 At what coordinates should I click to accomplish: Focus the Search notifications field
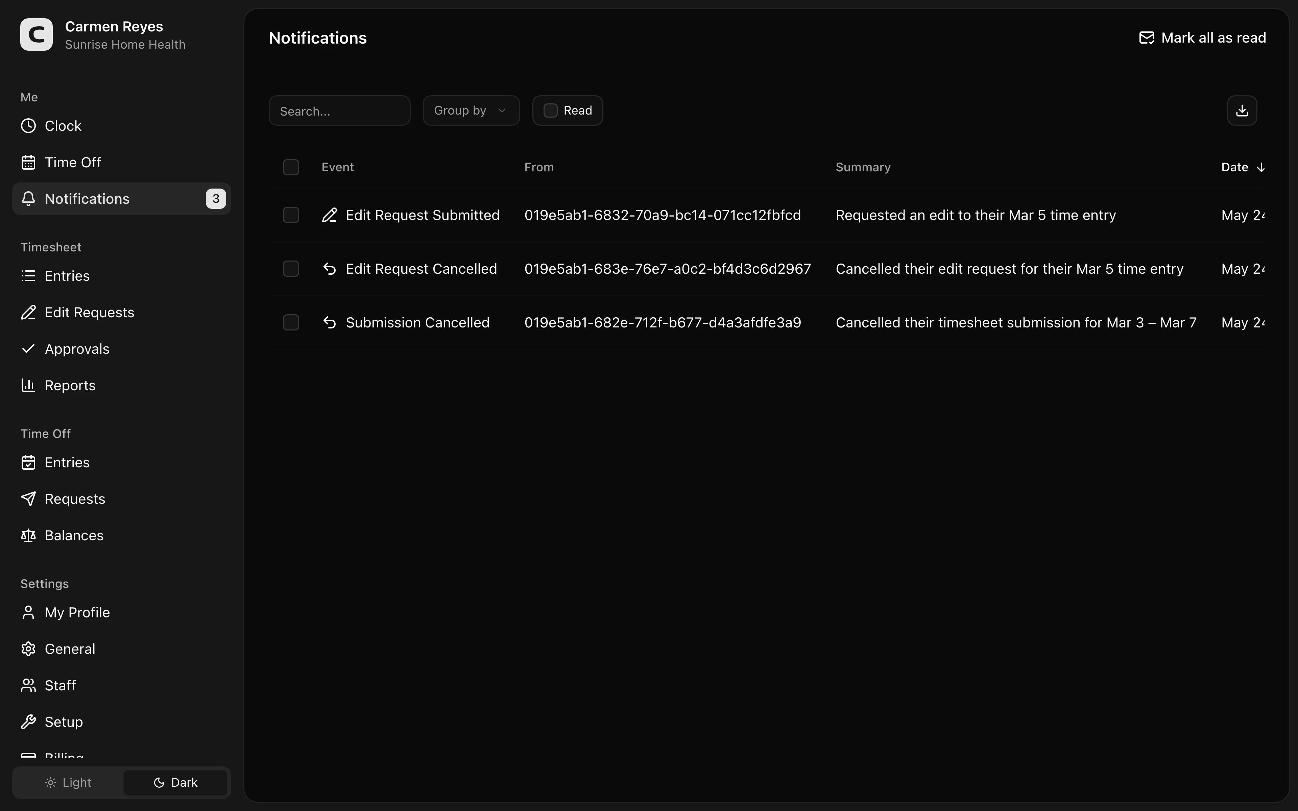(x=339, y=110)
